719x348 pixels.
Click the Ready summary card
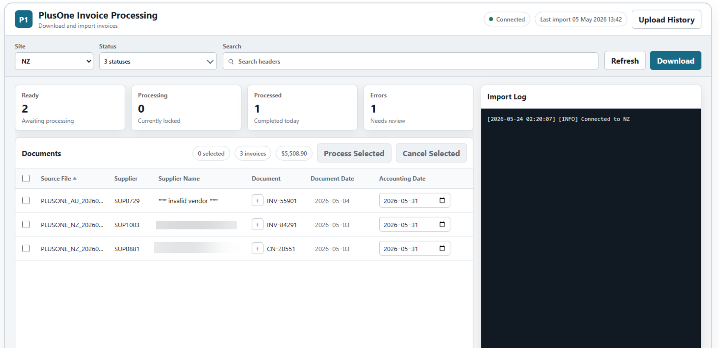pos(70,108)
